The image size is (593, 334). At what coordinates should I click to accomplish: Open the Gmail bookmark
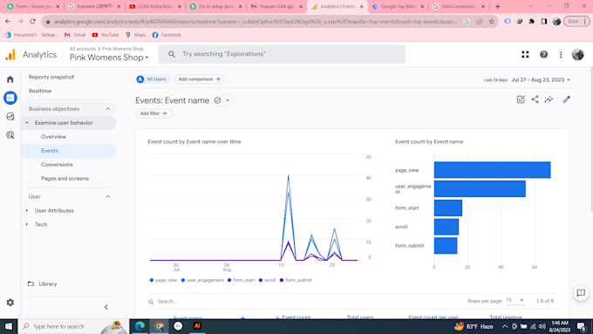[x=75, y=35]
